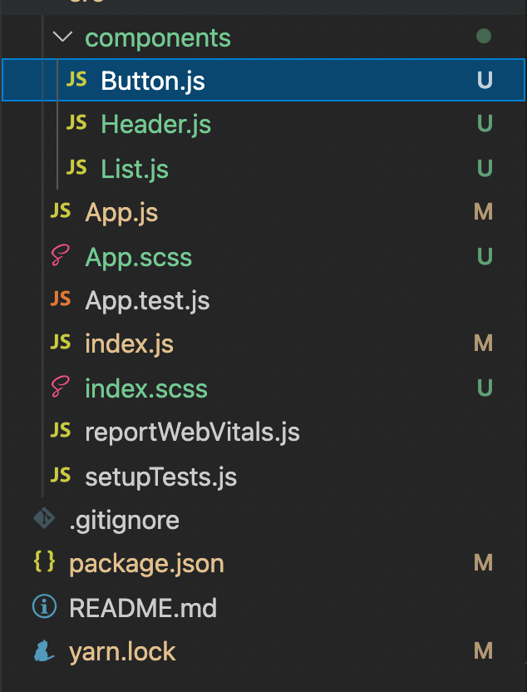
Task: Click the JS icon next to List.js
Action: (76, 168)
